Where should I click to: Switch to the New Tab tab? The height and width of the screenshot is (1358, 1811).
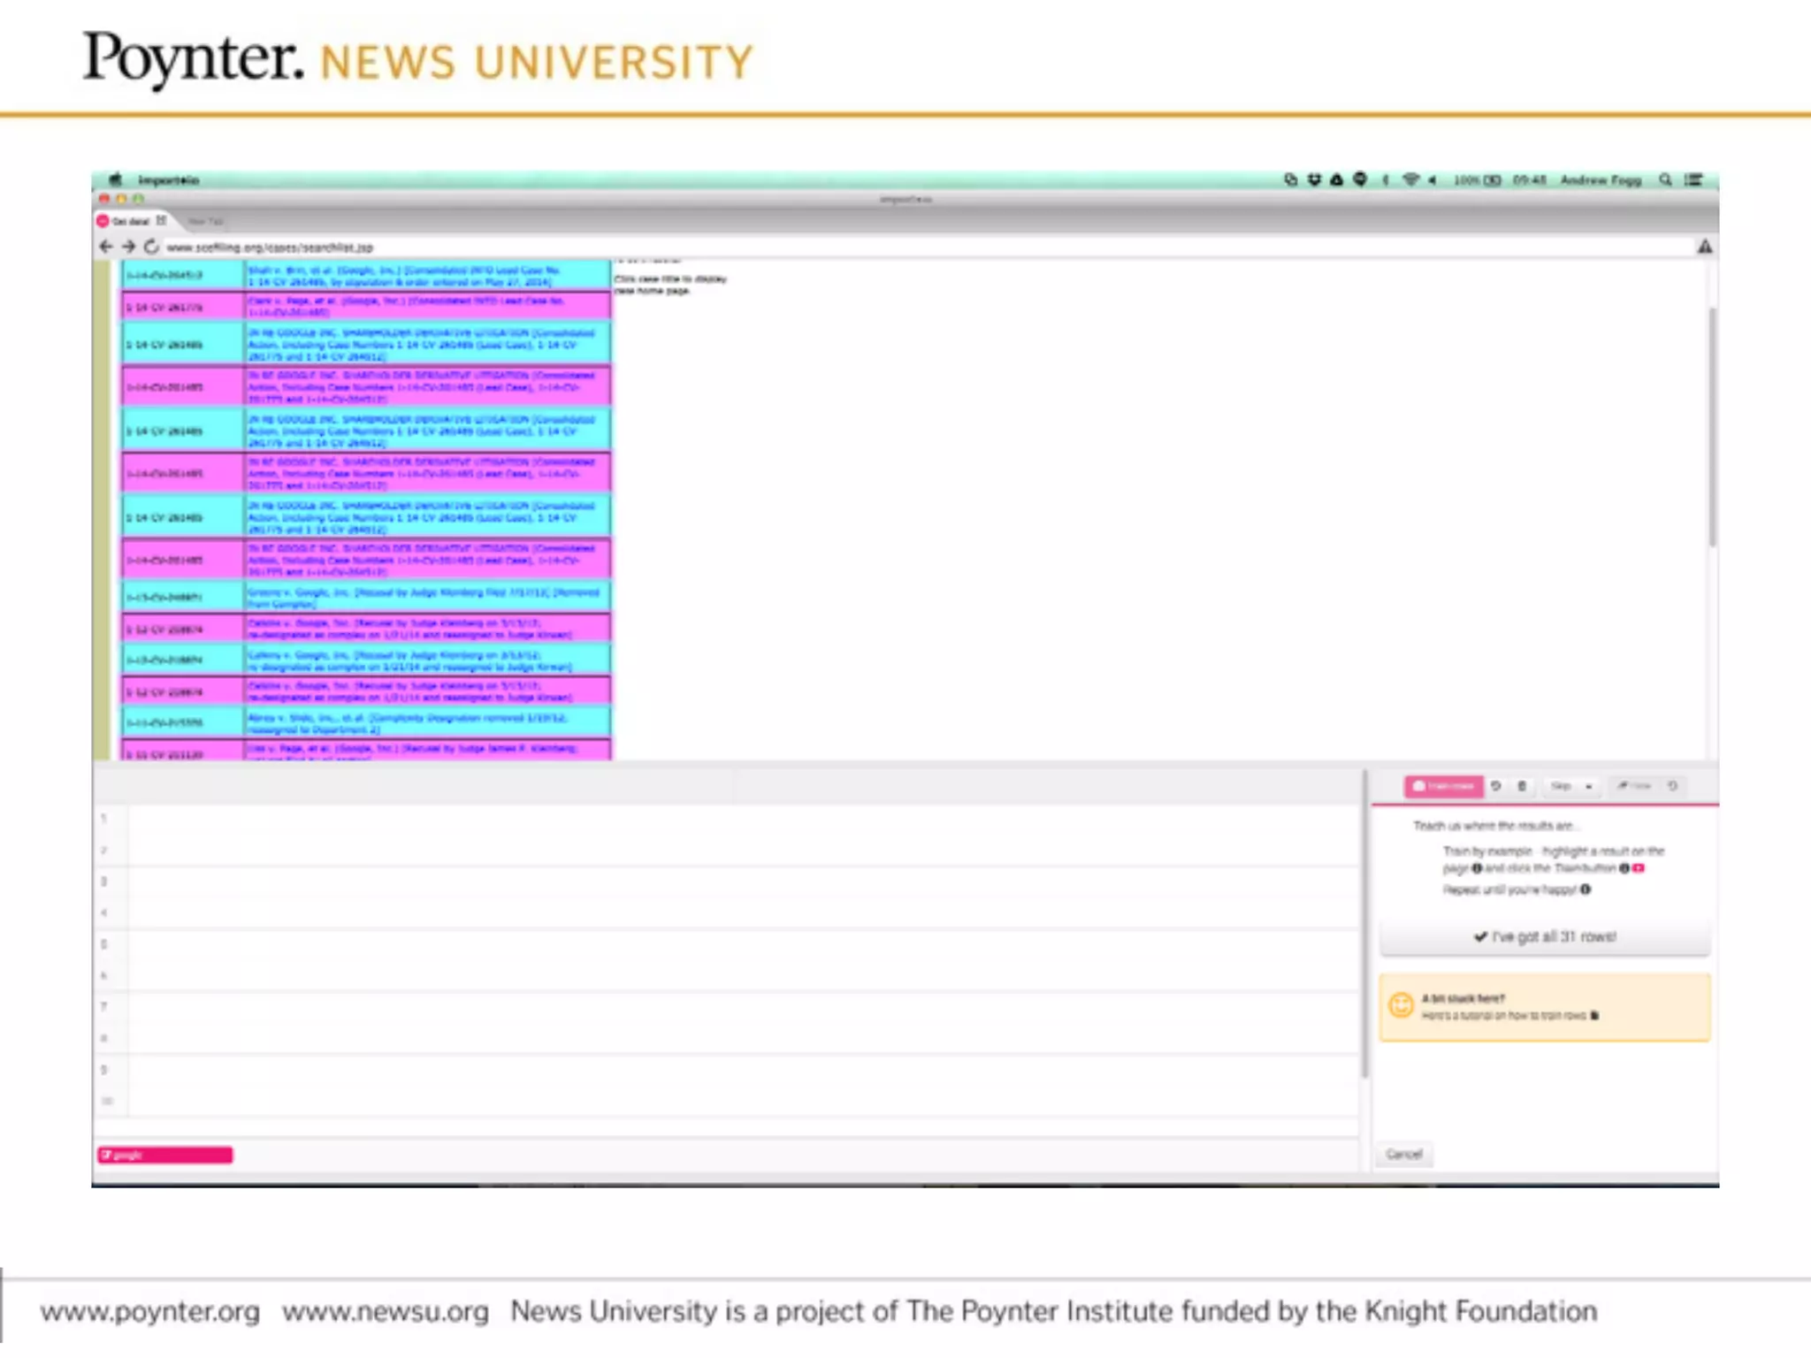[x=206, y=221]
